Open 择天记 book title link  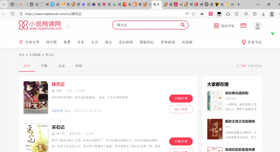click(58, 84)
